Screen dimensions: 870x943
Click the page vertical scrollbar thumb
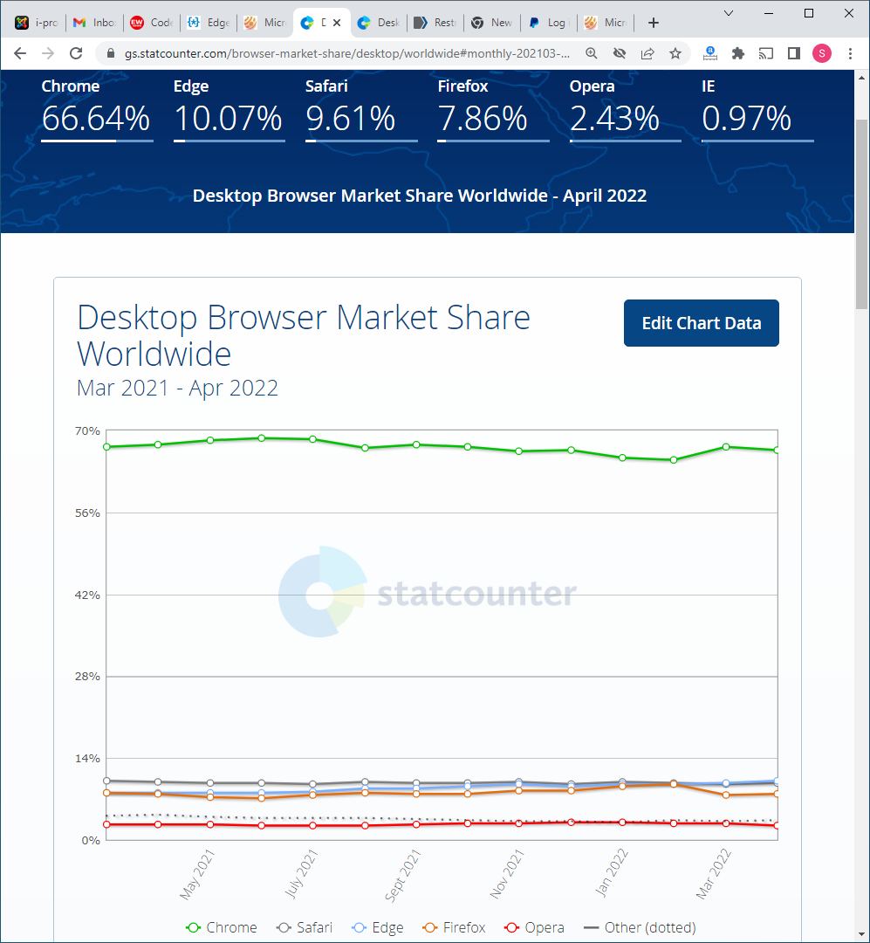862,214
